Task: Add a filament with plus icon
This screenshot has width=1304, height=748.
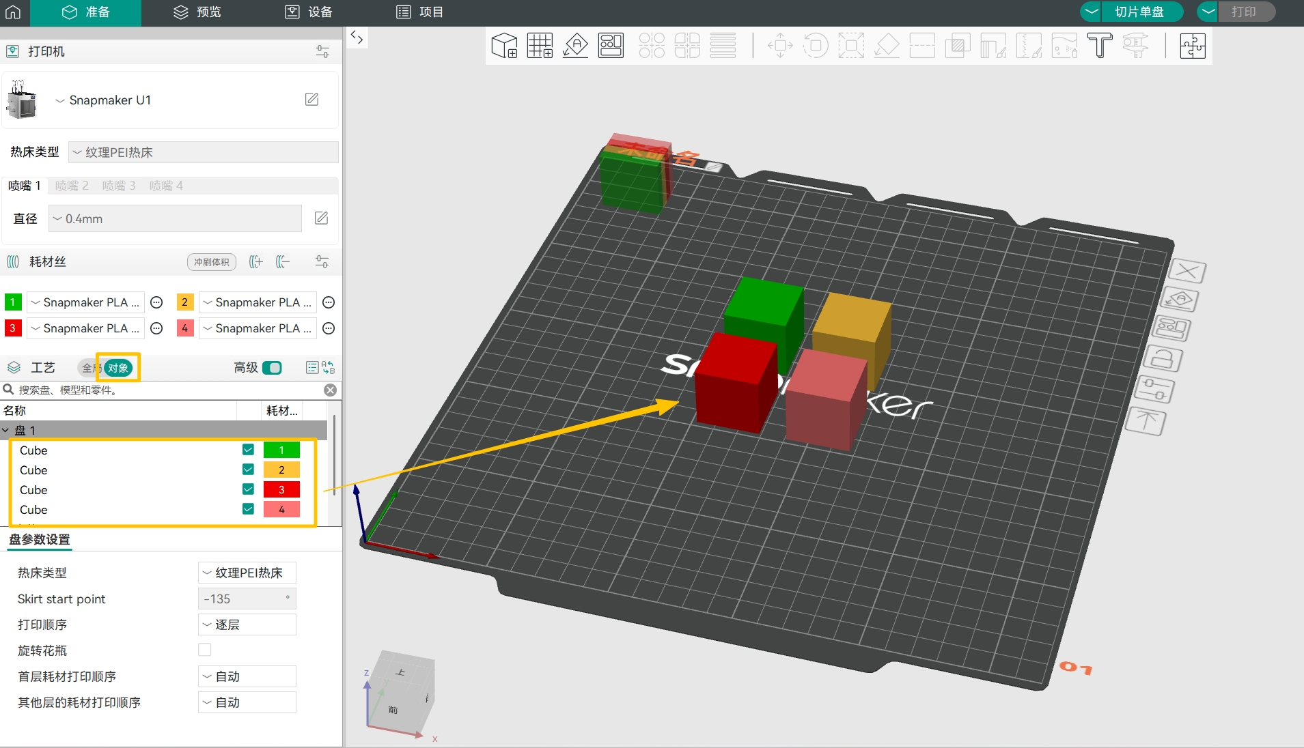Action: [255, 262]
